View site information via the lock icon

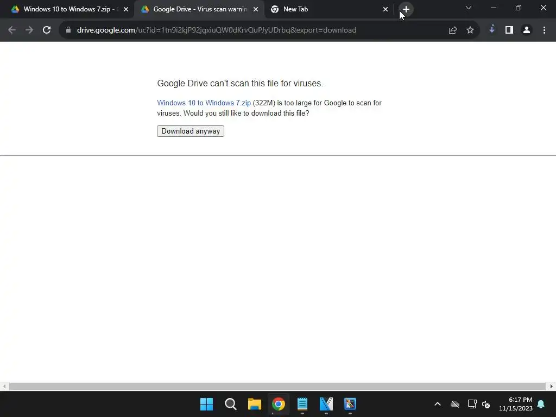click(x=68, y=30)
